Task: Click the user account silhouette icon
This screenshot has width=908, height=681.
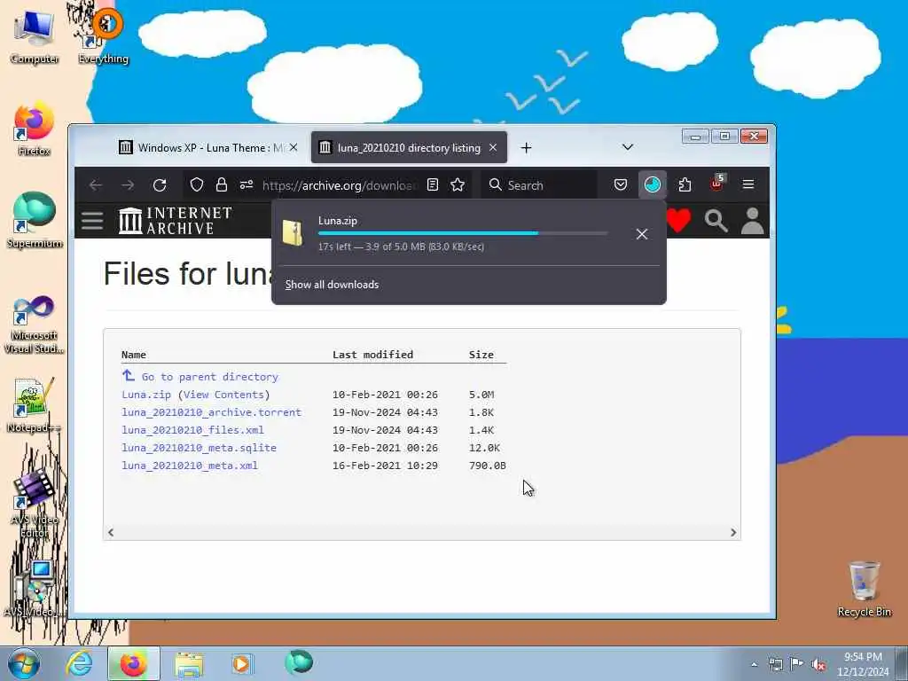Action: coord(752,221)
